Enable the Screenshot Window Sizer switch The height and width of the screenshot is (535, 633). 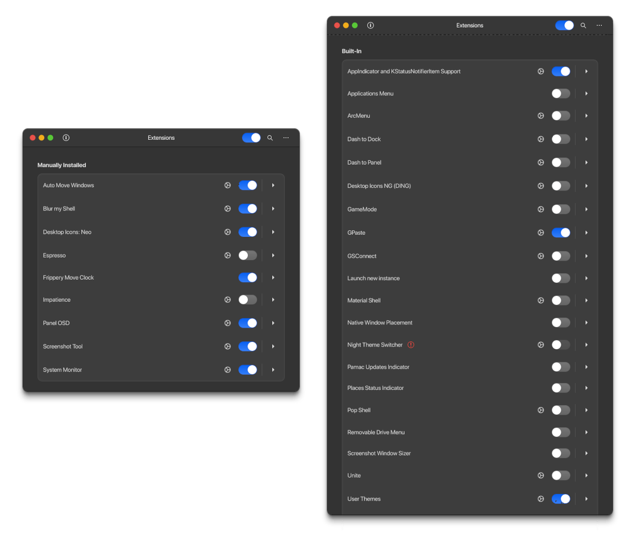pyautogui.click(x=561, y=453)
